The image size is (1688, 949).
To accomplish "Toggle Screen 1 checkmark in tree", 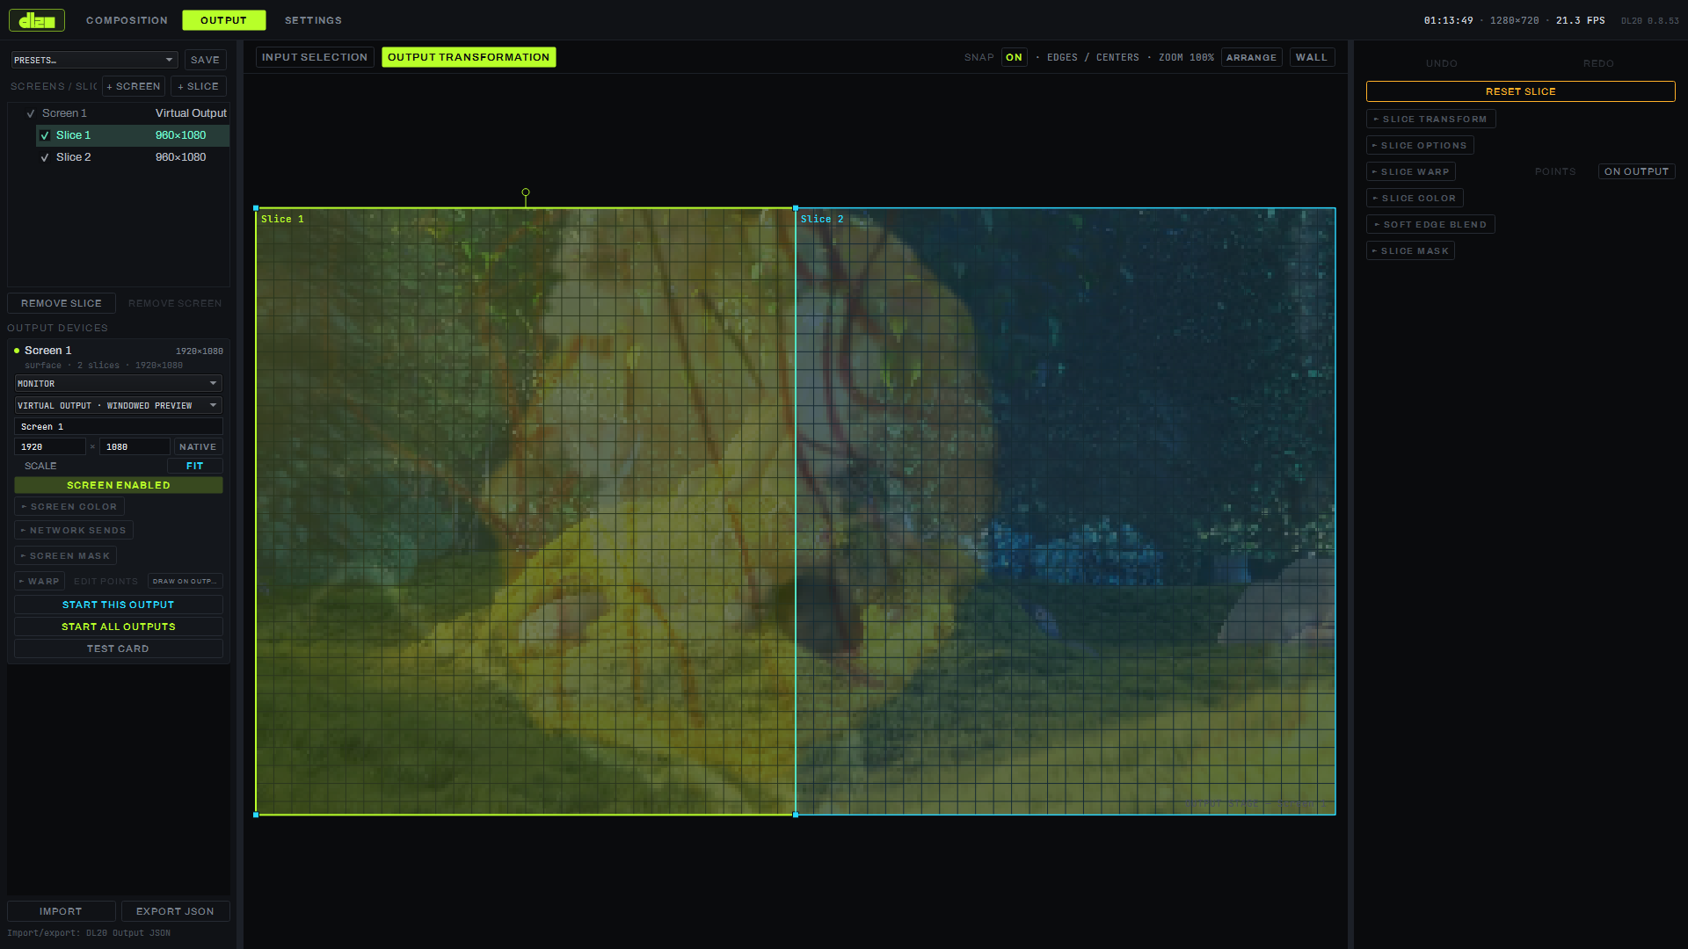I will [x=31, y=113].
